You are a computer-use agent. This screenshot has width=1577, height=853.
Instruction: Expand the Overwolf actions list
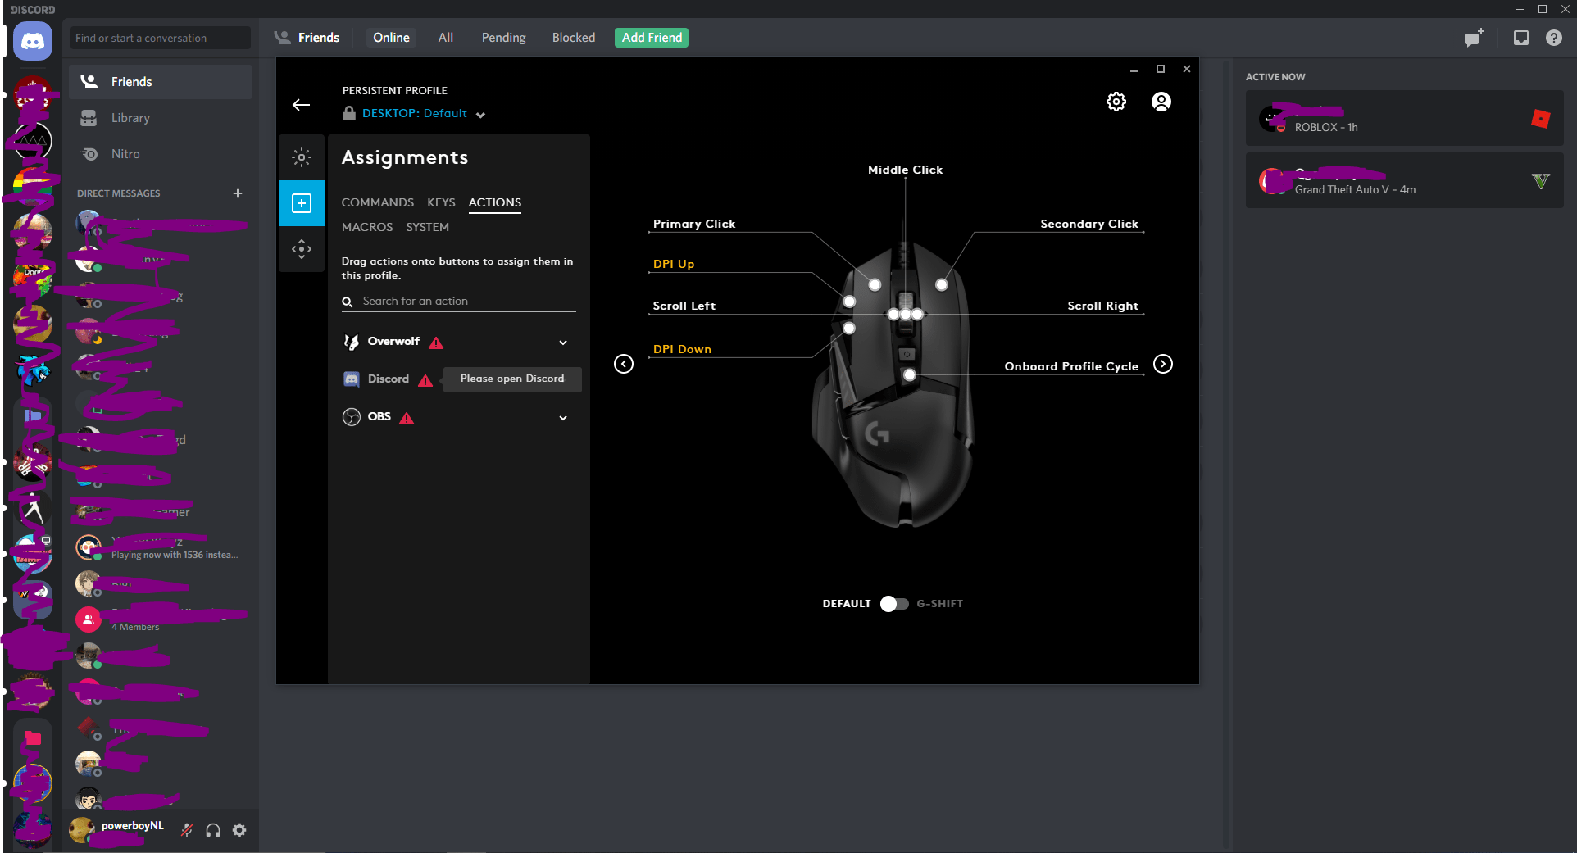click(562, 342)
